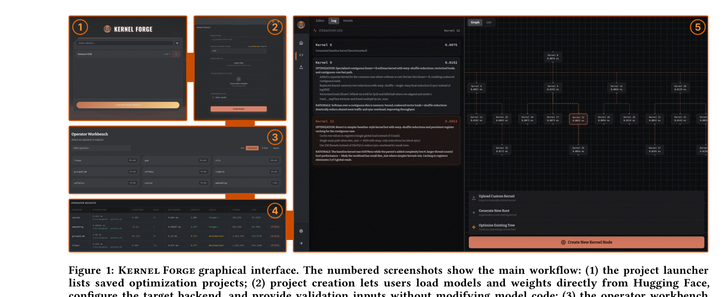Viewport: 724px width, 297px height.
Task: Select the highlighted Kernel 32 node
Action: coord(578,119)
